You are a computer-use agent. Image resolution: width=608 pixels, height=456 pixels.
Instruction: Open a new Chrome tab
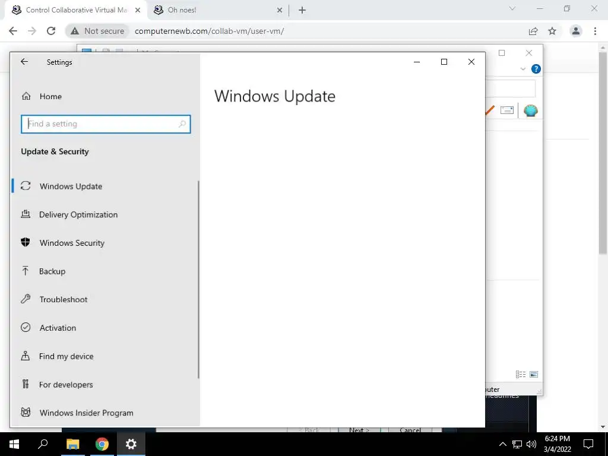(302, 11)
